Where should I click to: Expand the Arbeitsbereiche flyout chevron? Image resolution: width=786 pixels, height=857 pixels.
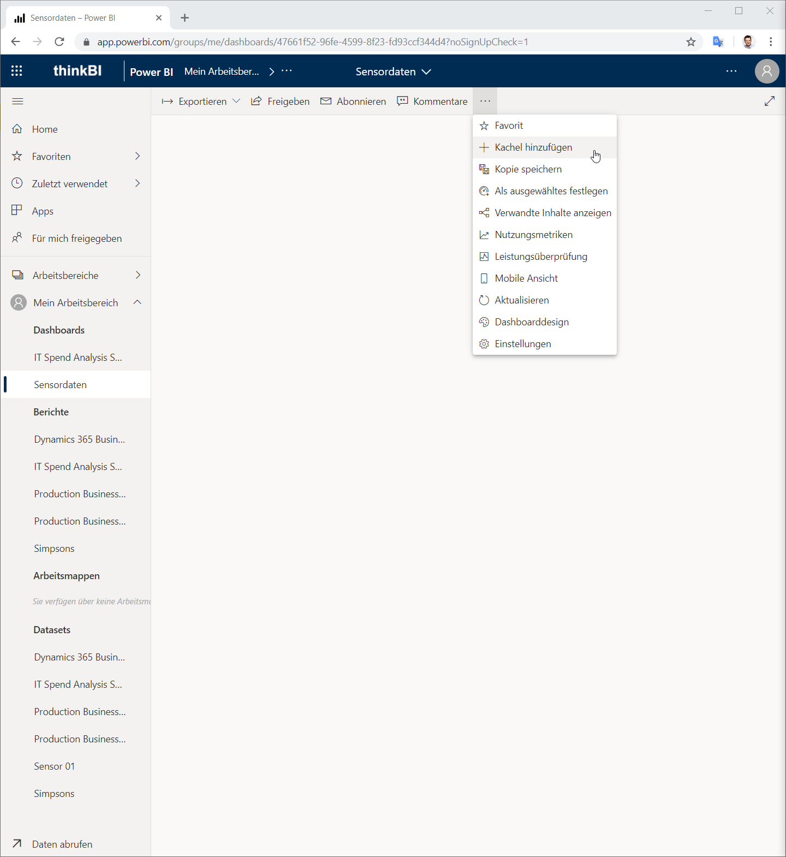(x=138, y=275)
